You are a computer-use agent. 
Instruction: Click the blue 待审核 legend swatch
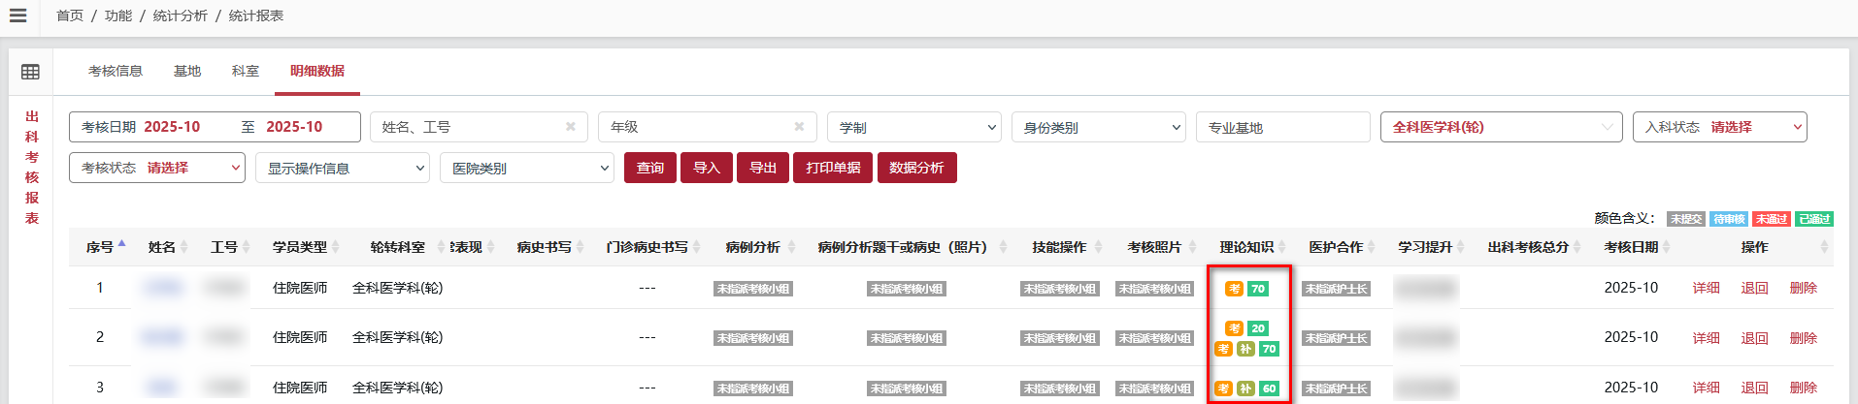(1729, 219)
